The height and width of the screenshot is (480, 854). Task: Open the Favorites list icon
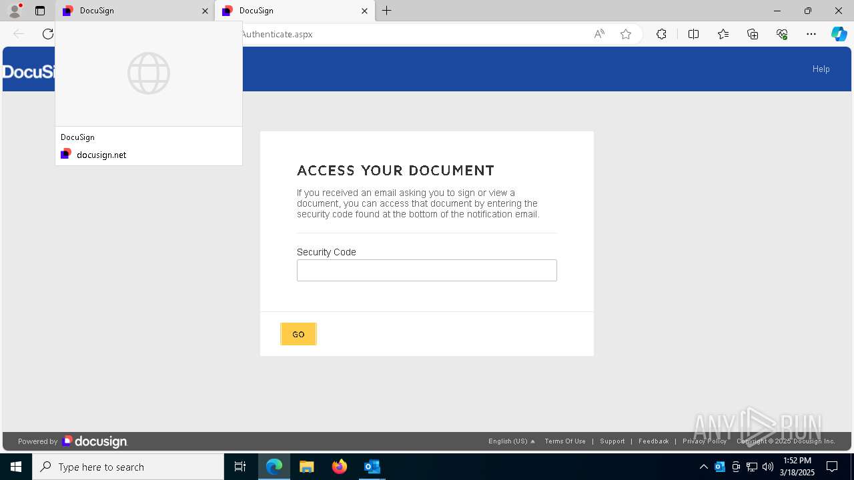coord(723,34)
